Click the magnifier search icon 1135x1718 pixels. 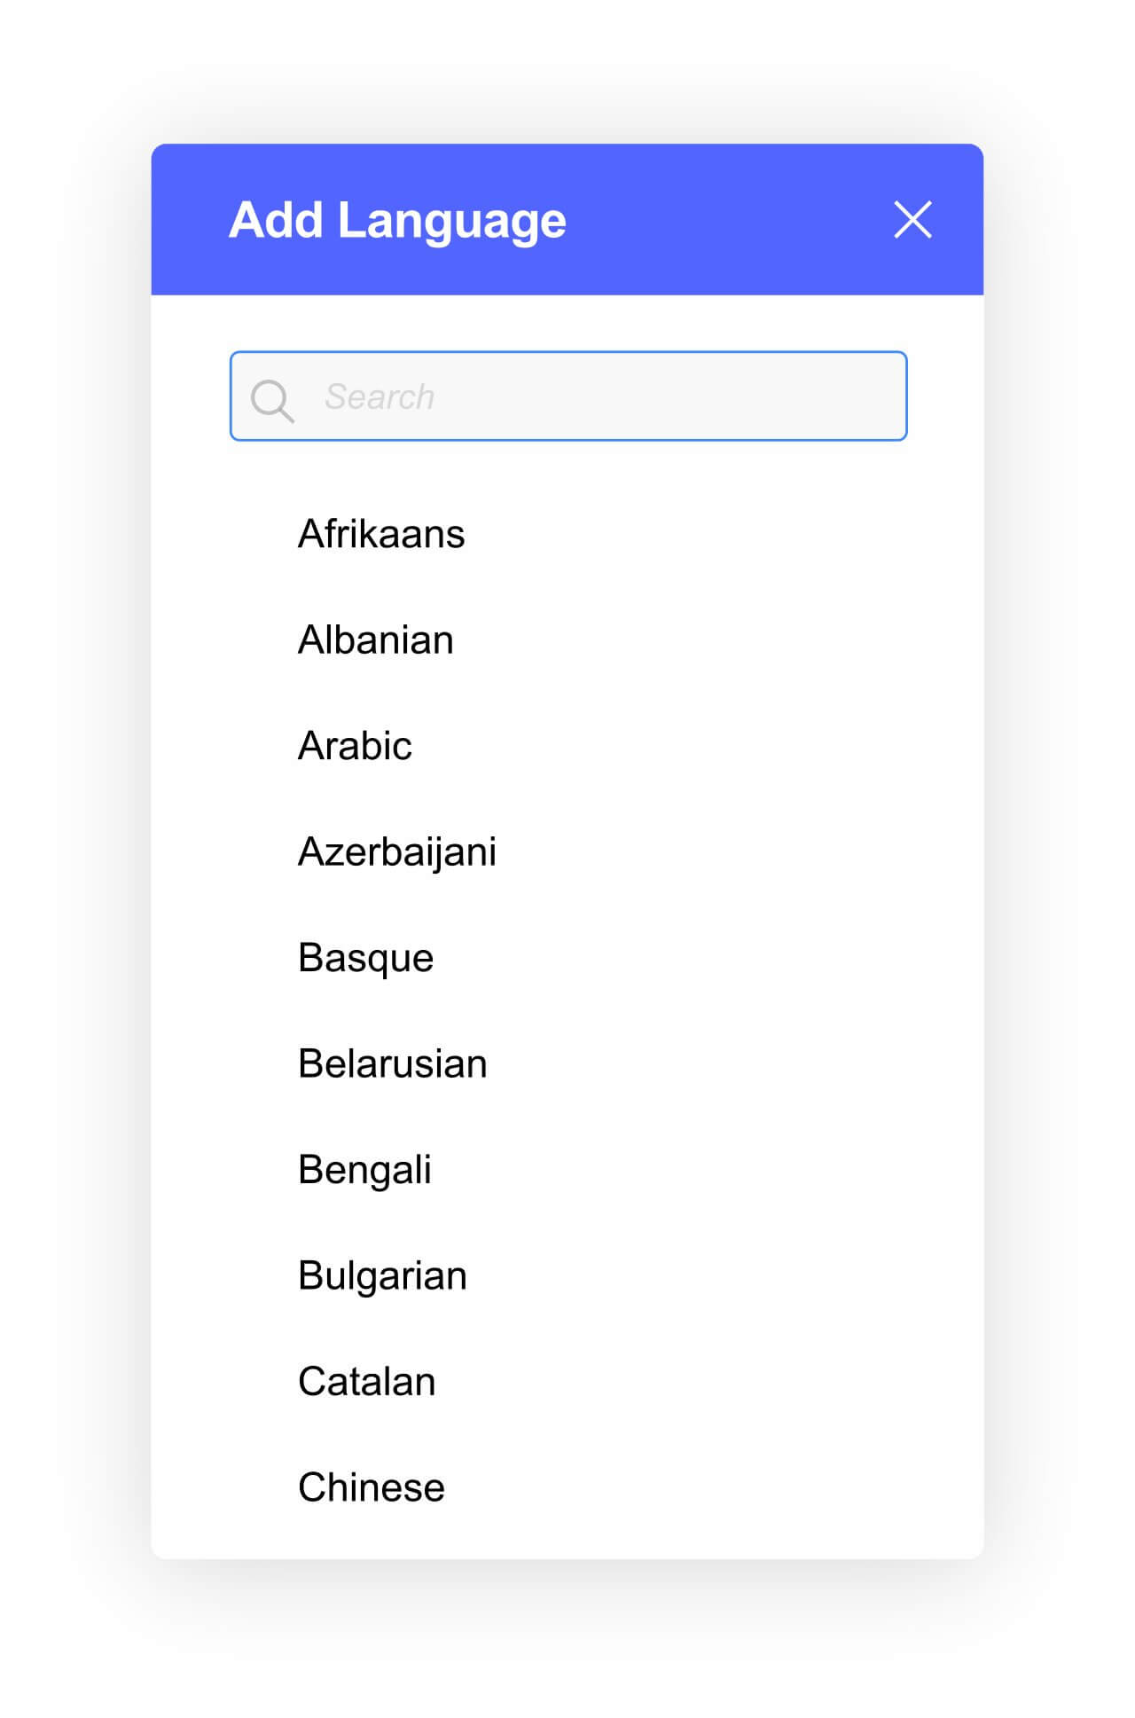click(x=271, y=400)
